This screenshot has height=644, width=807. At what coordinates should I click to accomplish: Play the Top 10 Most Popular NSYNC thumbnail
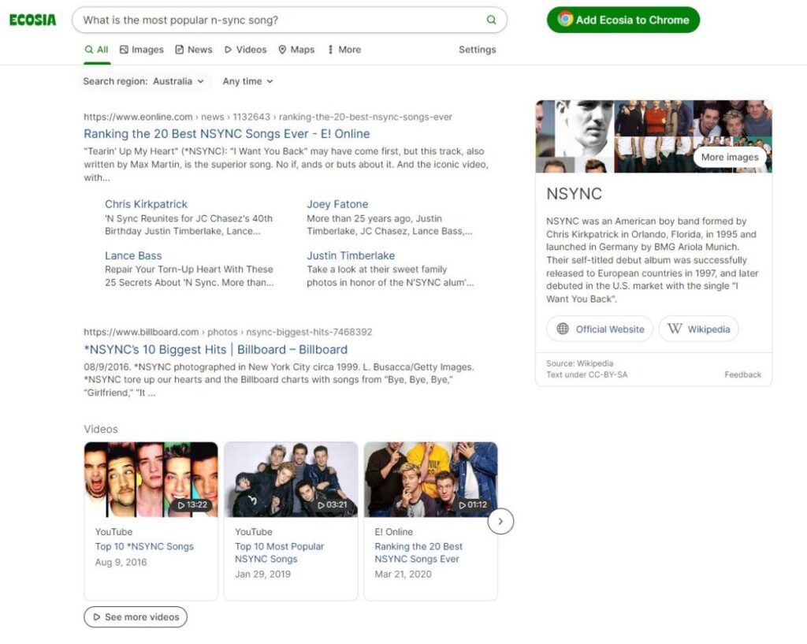click(x=291, y=479)
